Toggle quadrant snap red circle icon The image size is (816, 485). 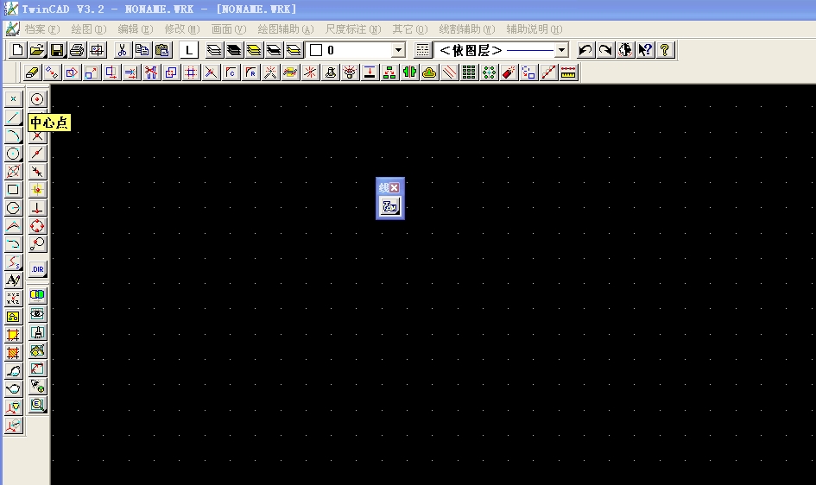(37, 226)
